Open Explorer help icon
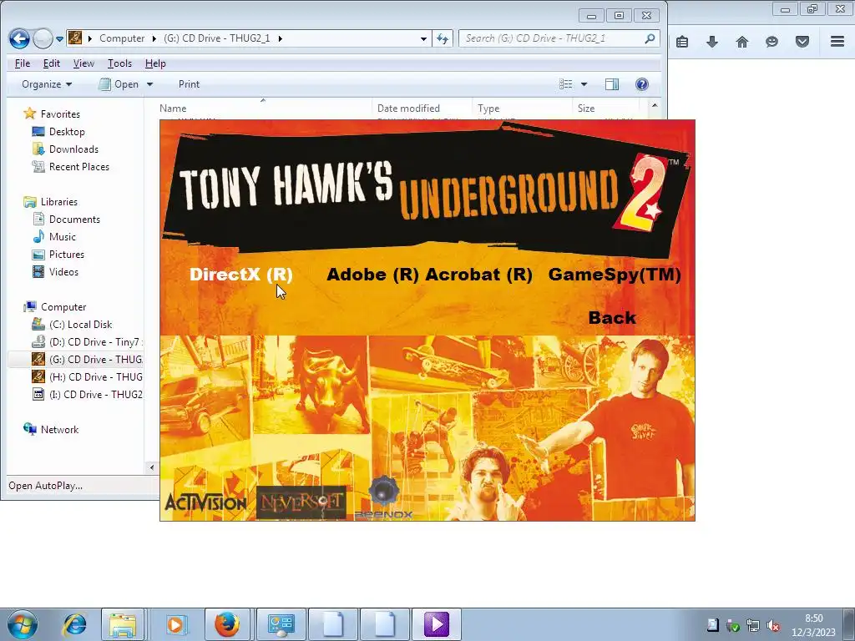The width and height of the screenshot is (855, 641). click(x=642, y=84)
